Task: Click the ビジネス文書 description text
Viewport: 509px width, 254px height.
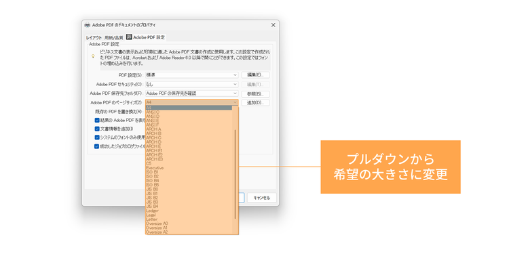Action: [x=185, y=58]
